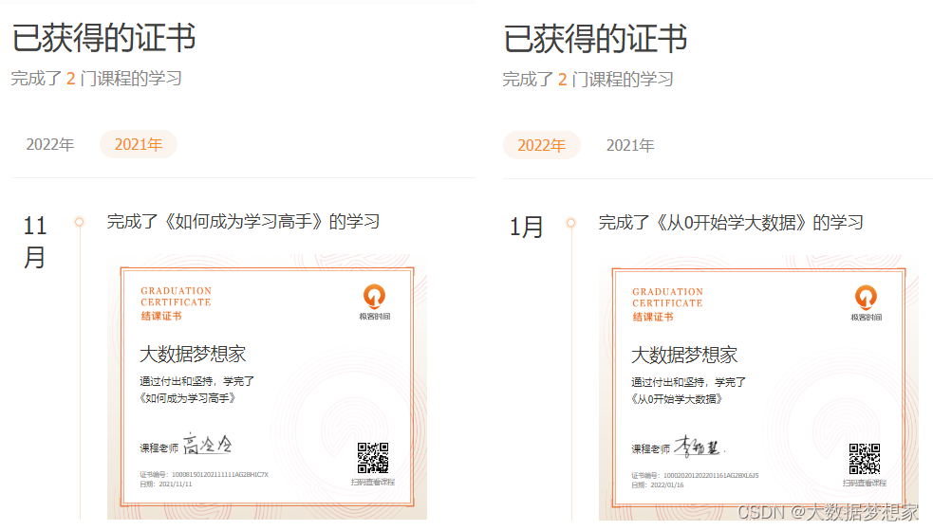Click the 11月 month label
The image size is (933, 530).
pos(35,241)
